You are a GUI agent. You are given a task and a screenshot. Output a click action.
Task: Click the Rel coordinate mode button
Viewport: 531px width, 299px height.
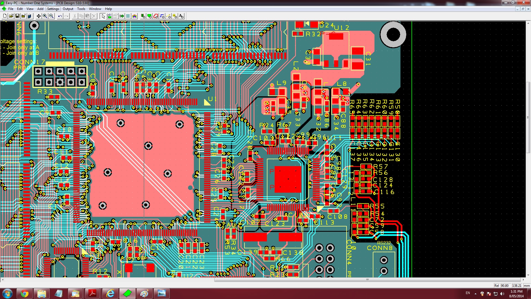pyautogui.click(x=497, y=285)
